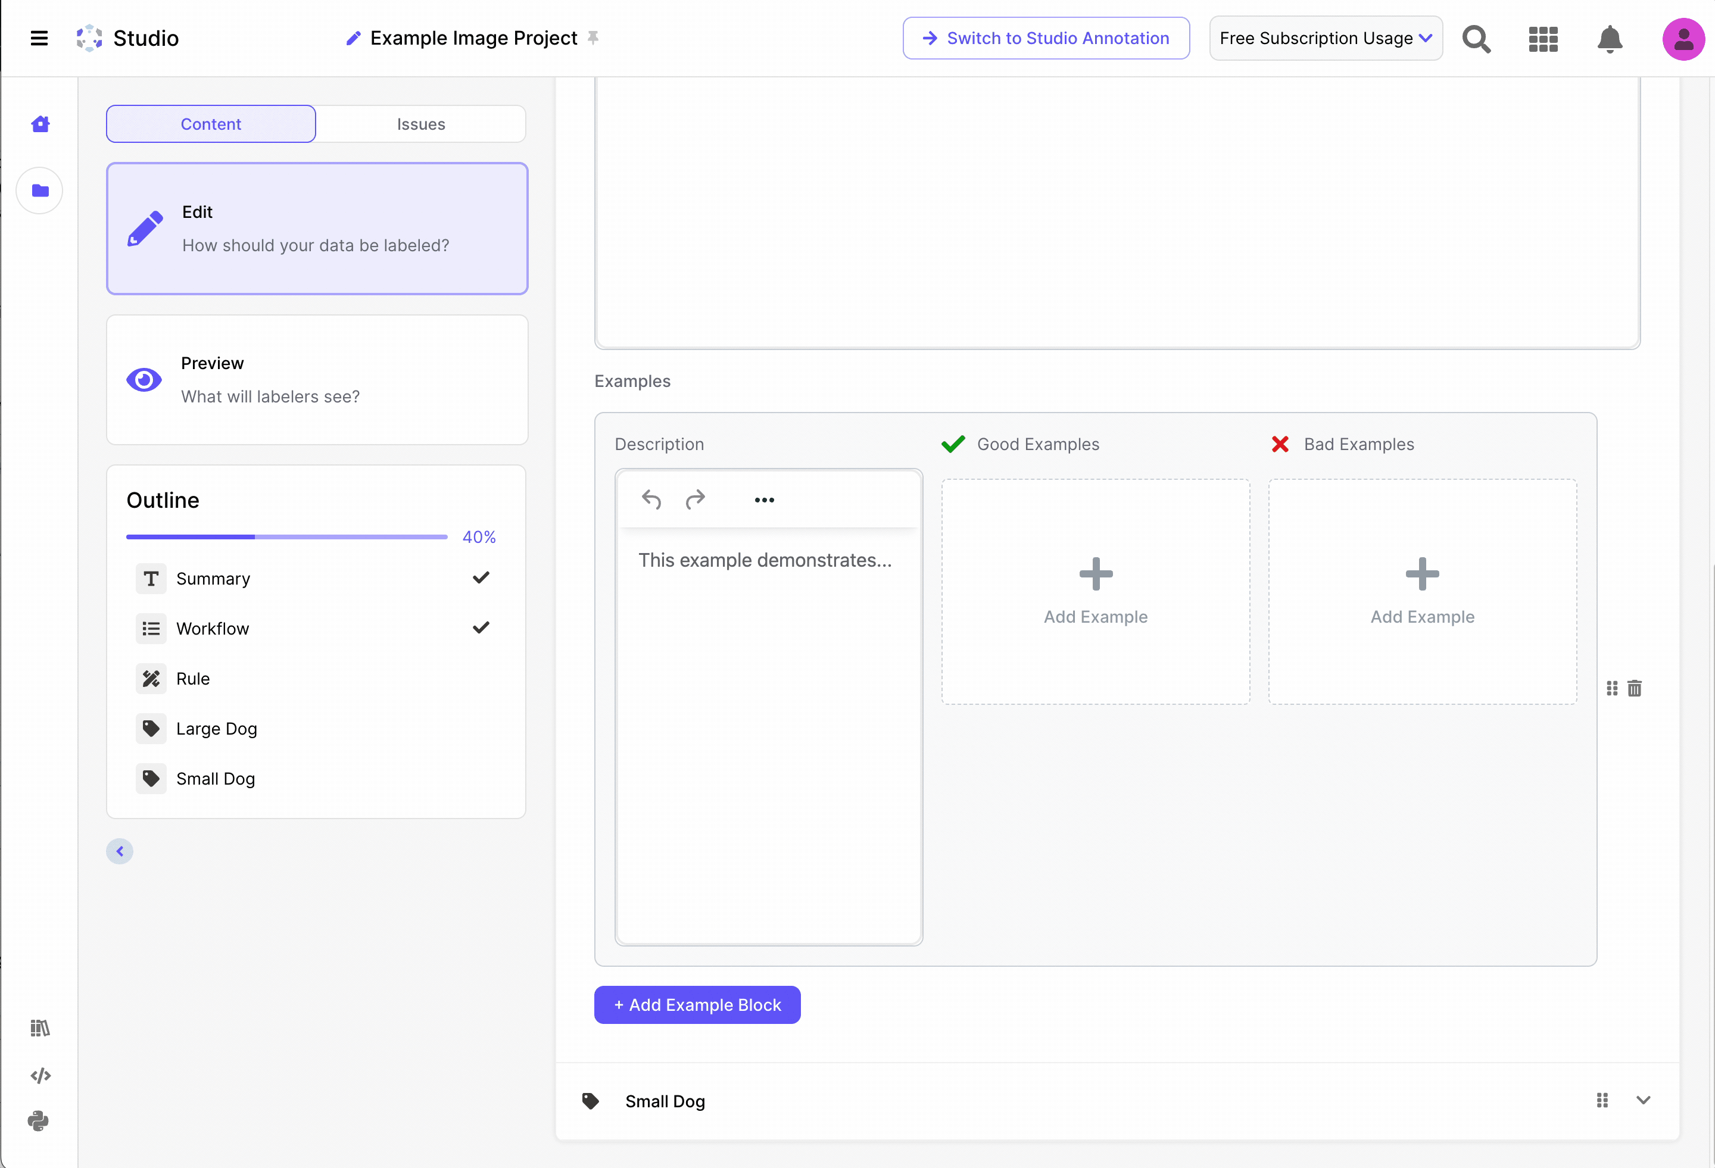Viewport: 1715px width, 1168px height.
Task: Open the code API icon in sidebar
Action: 40,1076
